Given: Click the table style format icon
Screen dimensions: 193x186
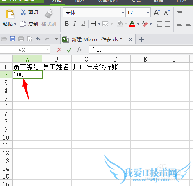Looking at the screenshot, I should tap(105, 24).
